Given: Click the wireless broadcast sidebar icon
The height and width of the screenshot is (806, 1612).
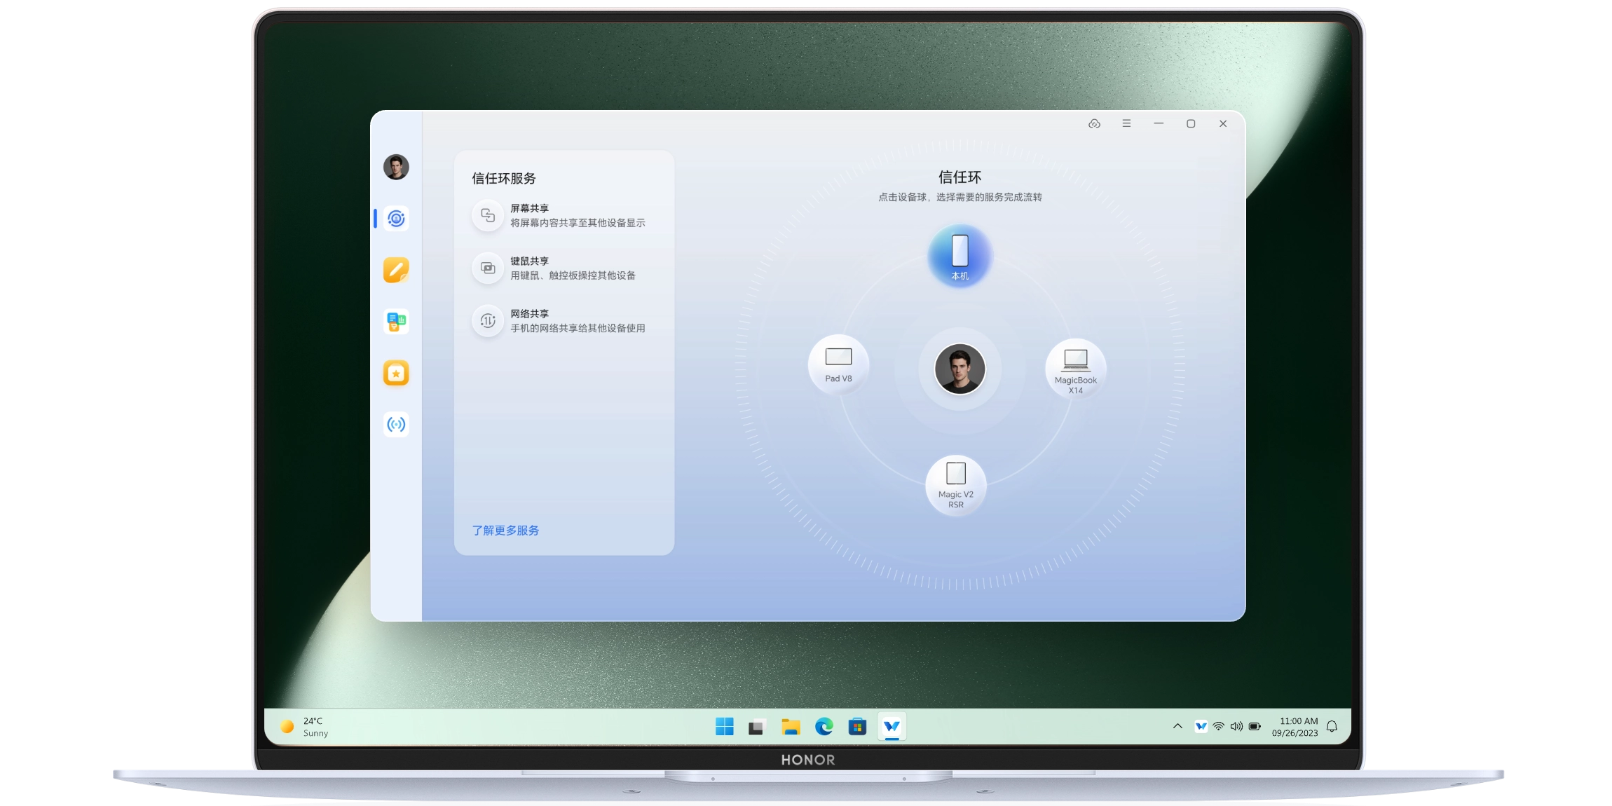Looking at the screenshot, I should (x=396, y=424).
